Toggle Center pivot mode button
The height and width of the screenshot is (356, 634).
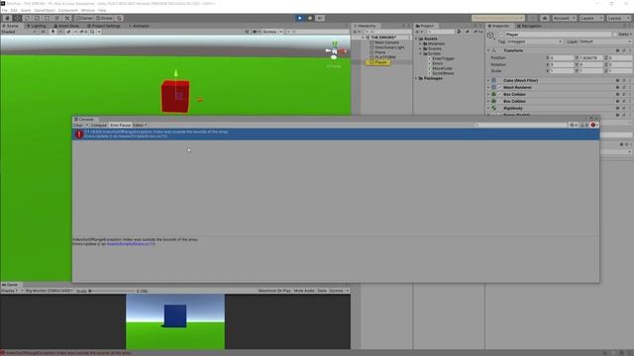pos(84,18)
